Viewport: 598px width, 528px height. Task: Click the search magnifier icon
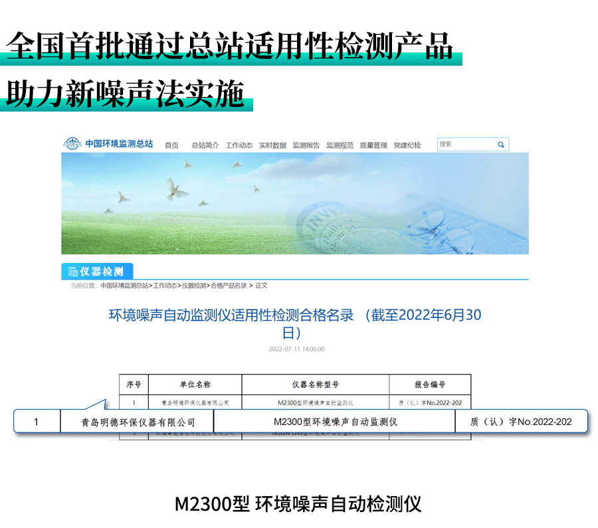(x=500, y=144)
